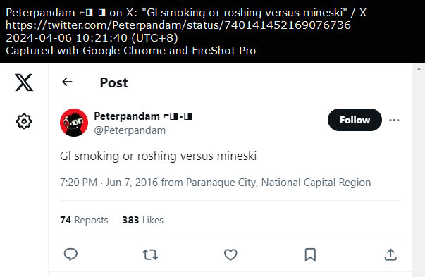Click the tweet text about mineski
Screen dimensions: 425x277
[159, 156]
